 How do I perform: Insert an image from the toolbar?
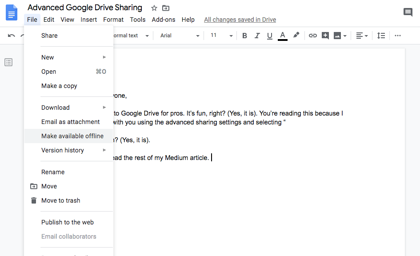[x=337, y=36]
